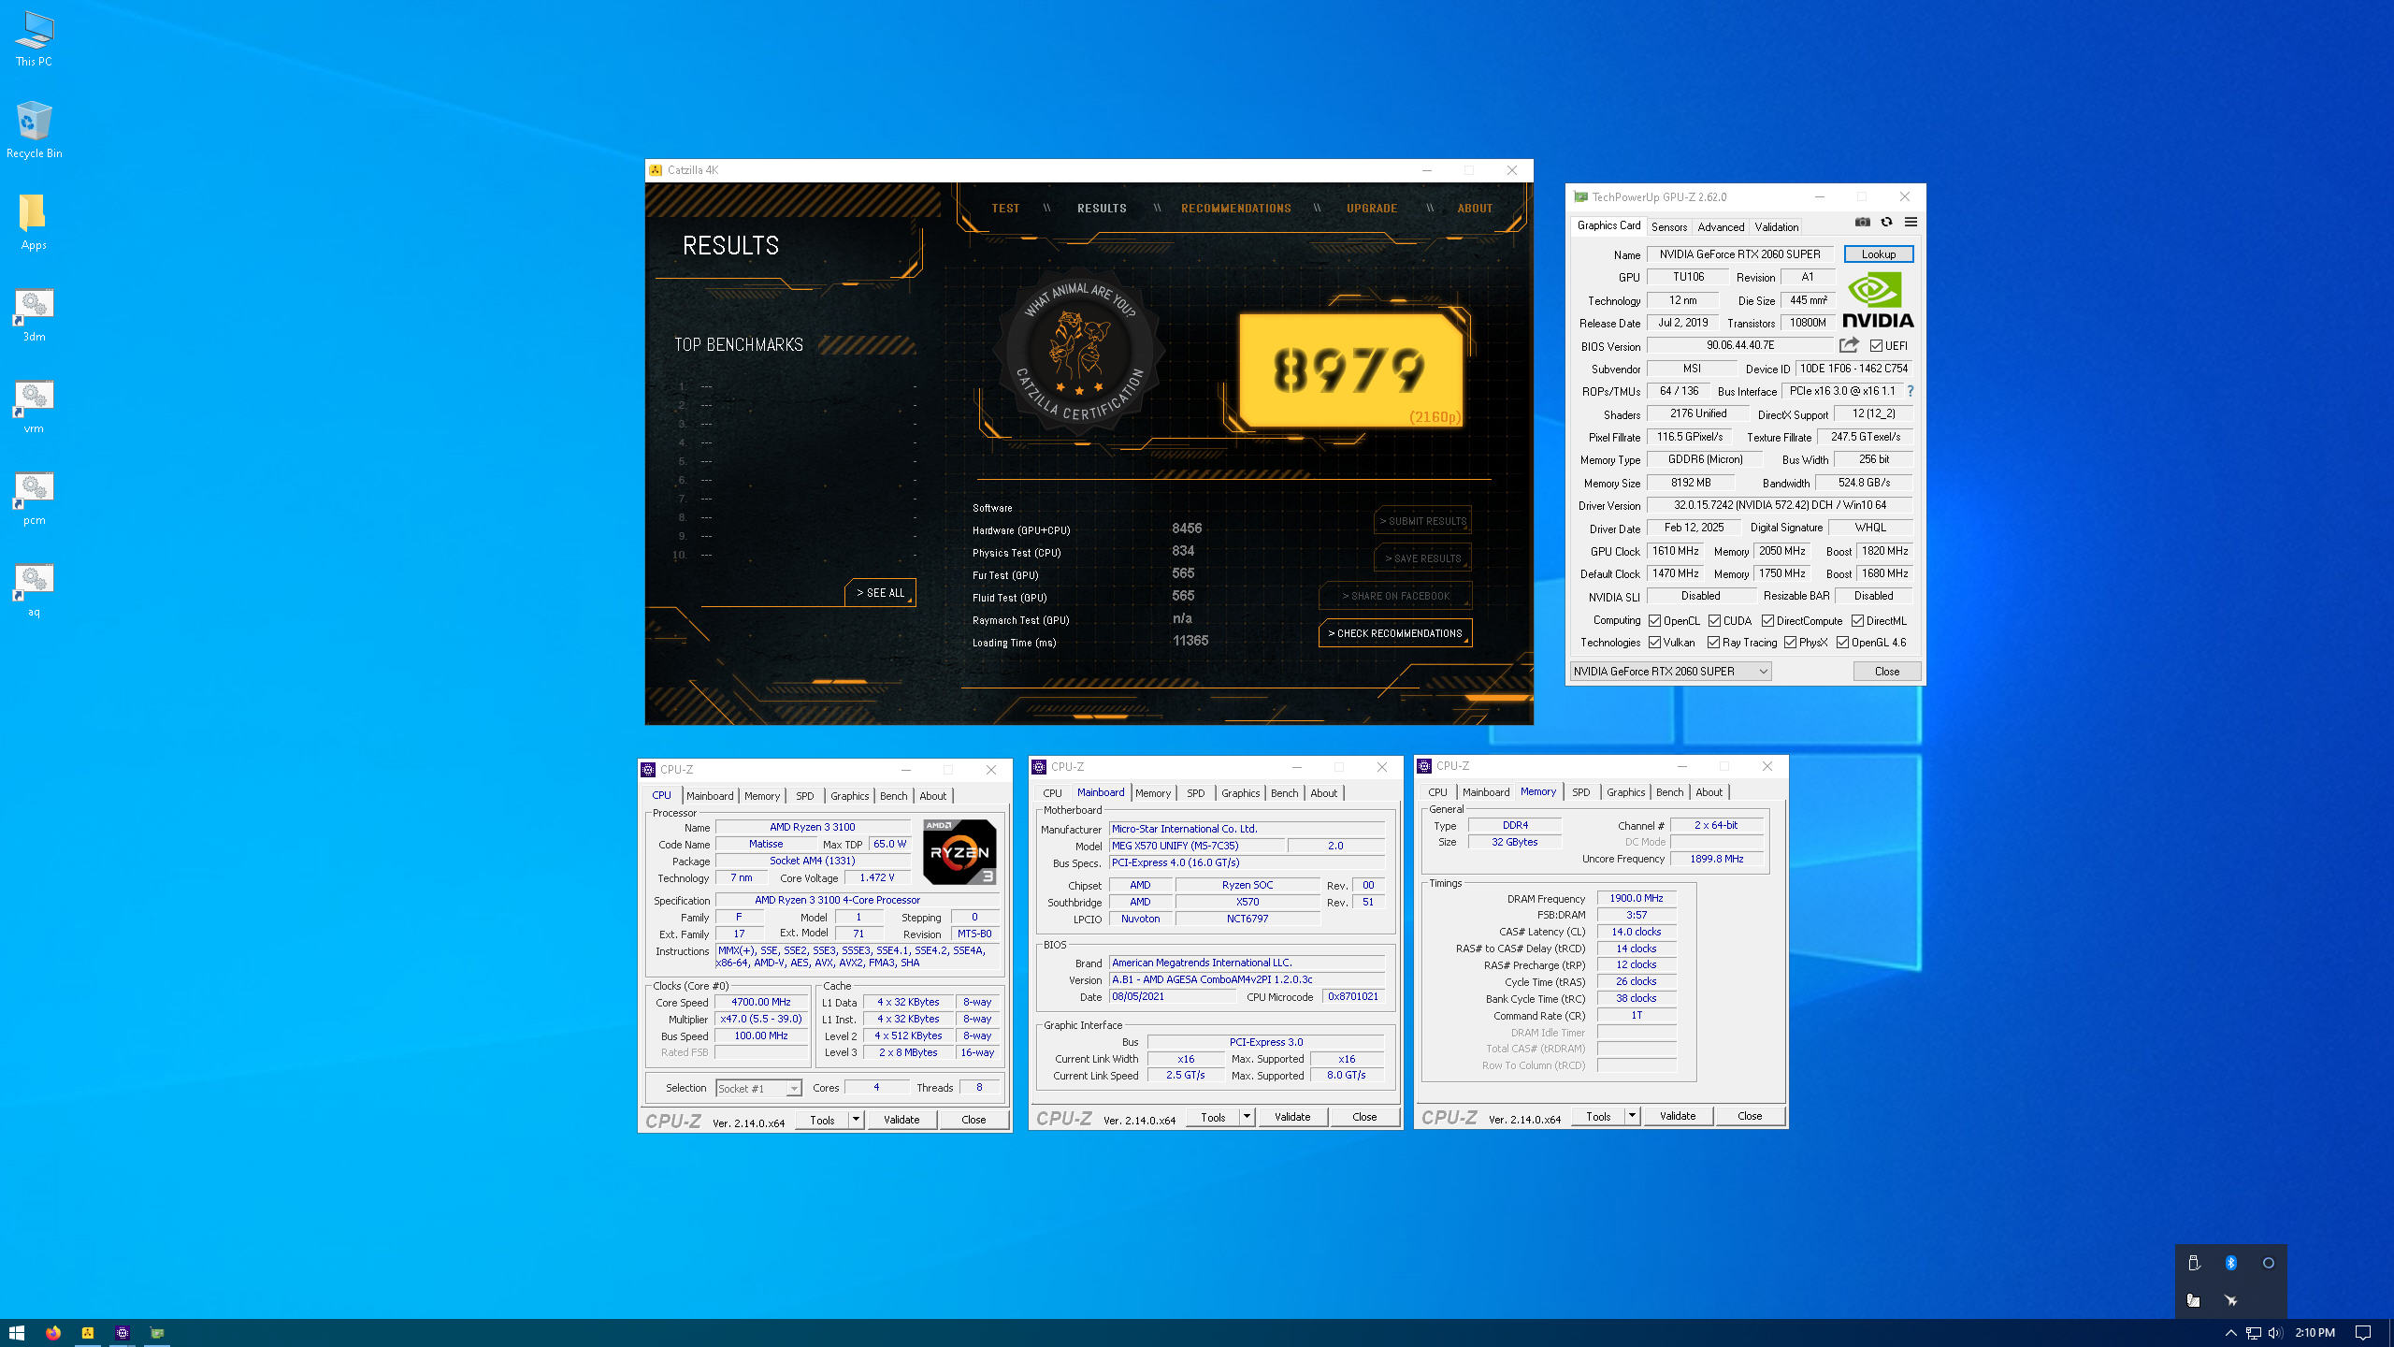Toggle the CUDA checkbox
This screenshot has height=1347, width=2394.
click(1714, 621)
